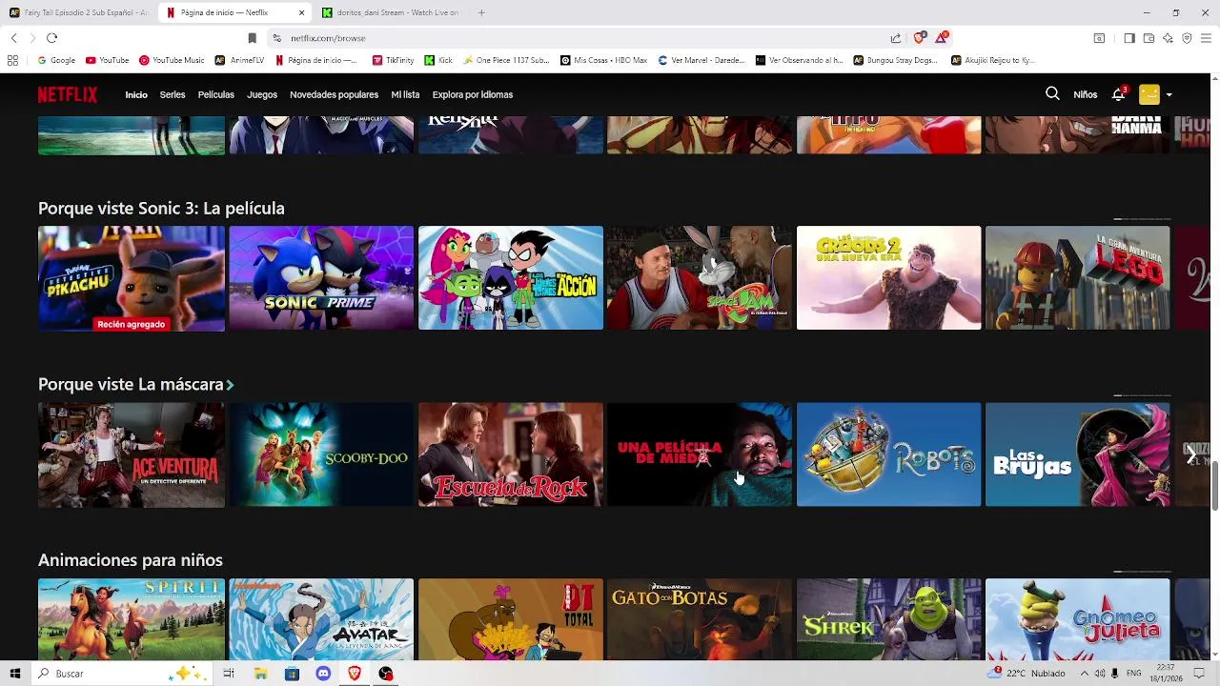Click the Porque viste Sonic 3 heading
Image resolution: width=1220 pixels, height=686 pixels.
click(x=161, y=208)
